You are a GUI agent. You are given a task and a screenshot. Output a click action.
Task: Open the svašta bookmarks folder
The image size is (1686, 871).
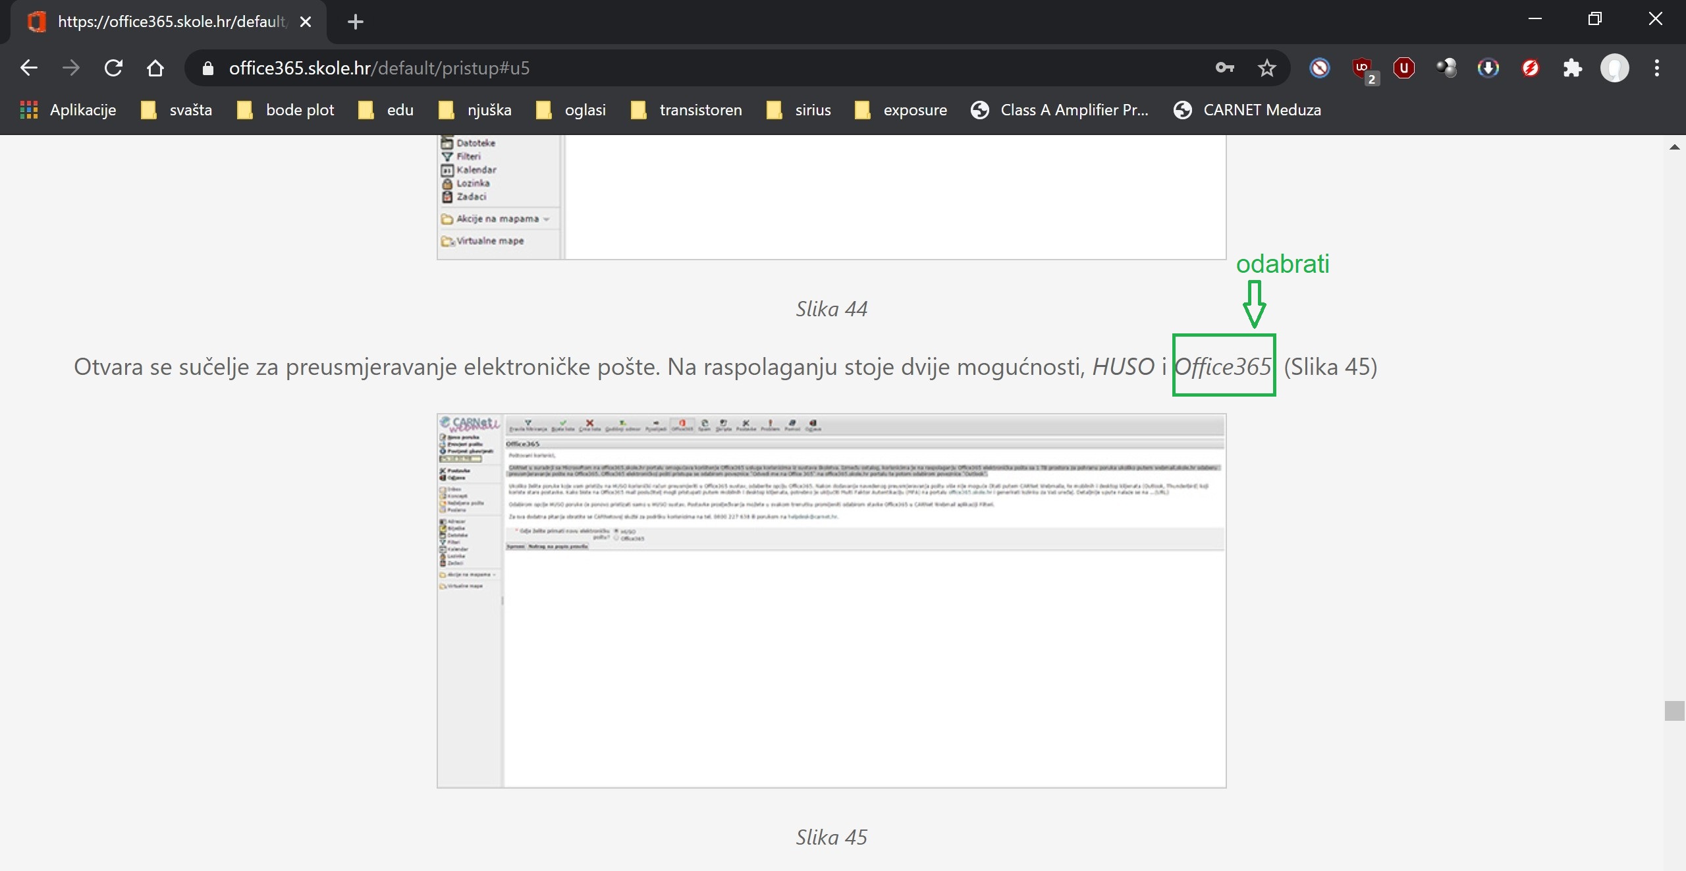pyautogui.click(x=177, y=110)
